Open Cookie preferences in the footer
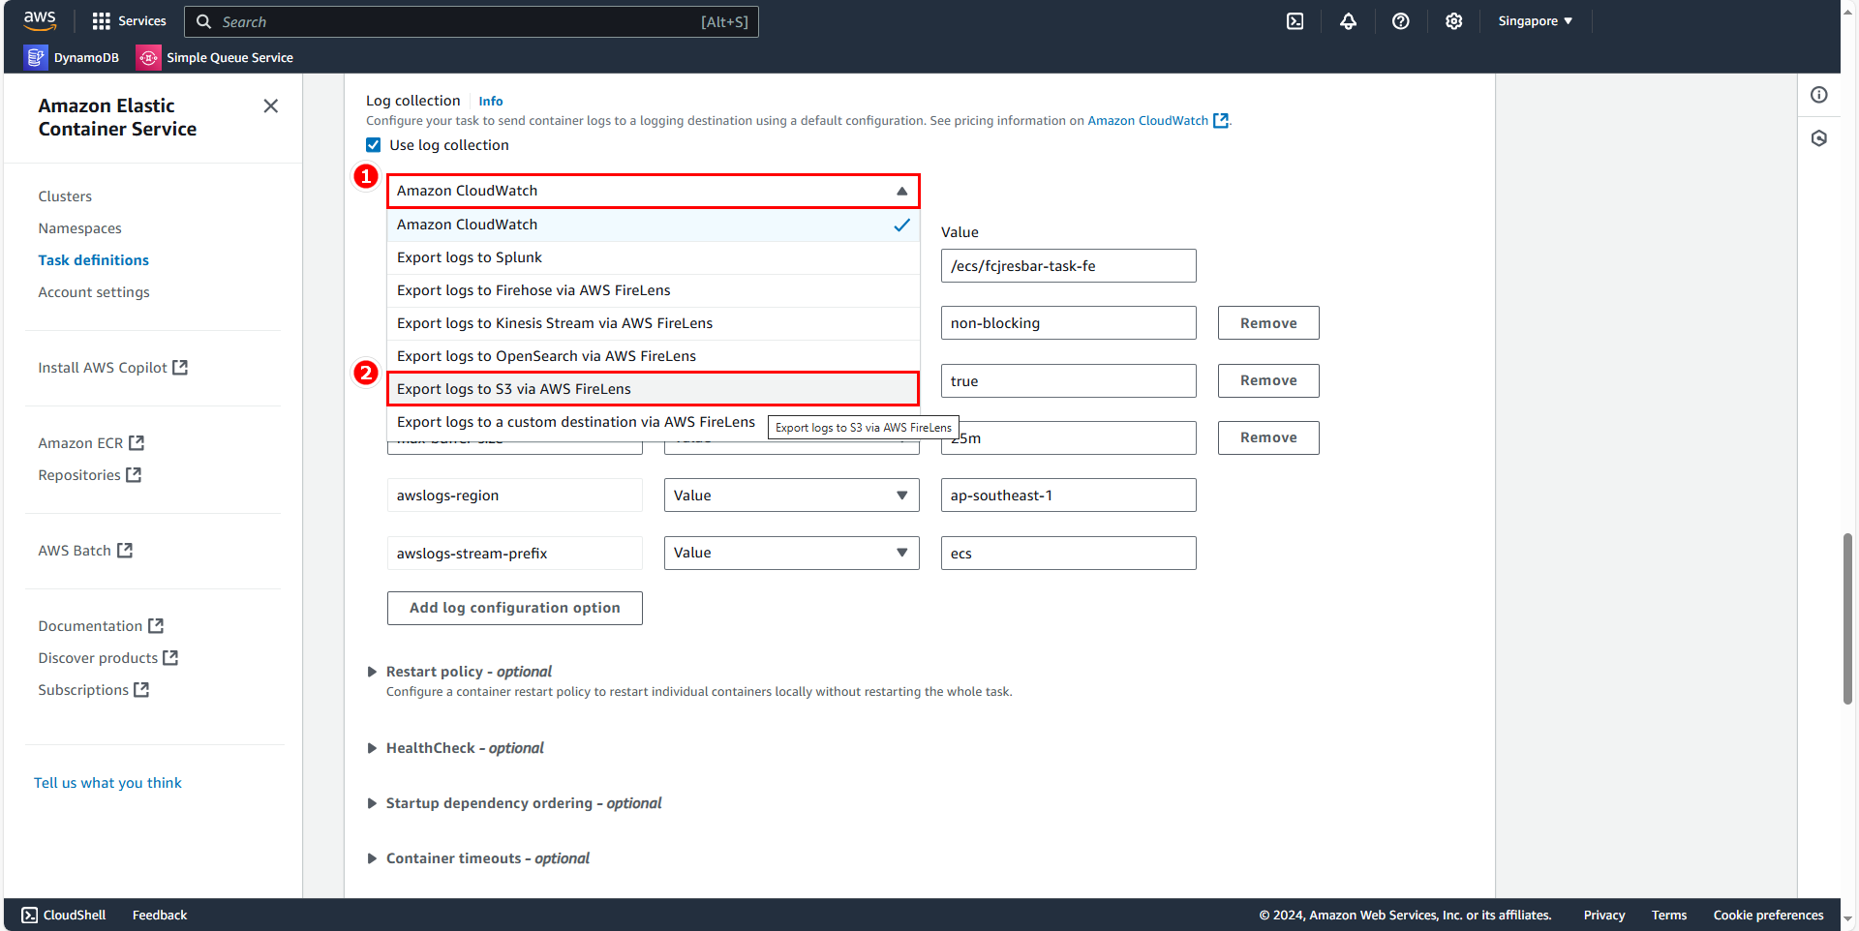The image size is (1859, 931). 1768,916
